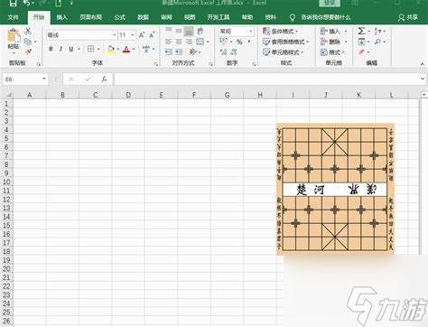The image size is (428, 327).
Task: Click the phonetic guide (文) icon
Action: tap(146, 49)
